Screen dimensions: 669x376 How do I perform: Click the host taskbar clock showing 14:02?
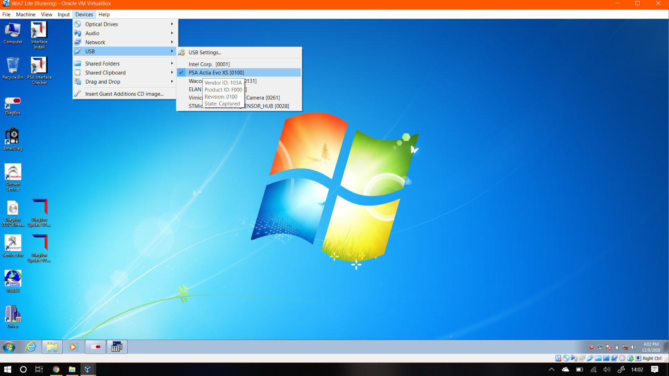point(637,369)
